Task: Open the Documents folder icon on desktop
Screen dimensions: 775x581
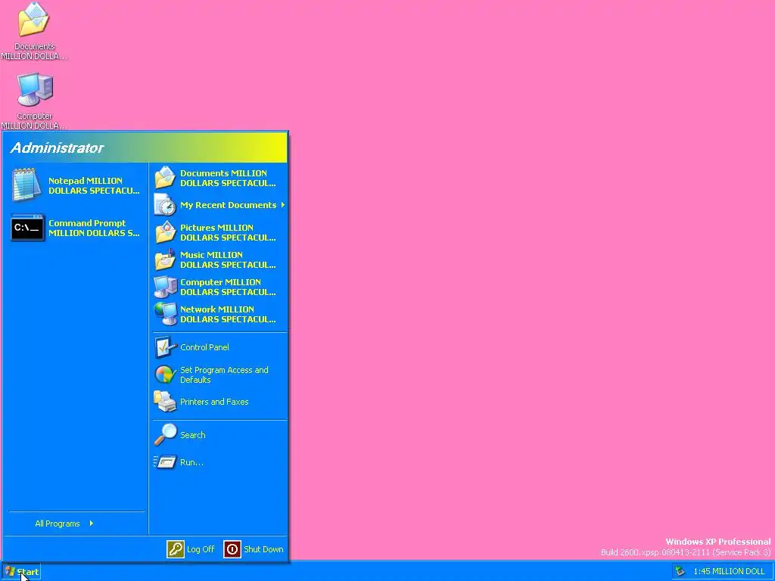Action: click(33, 19)
